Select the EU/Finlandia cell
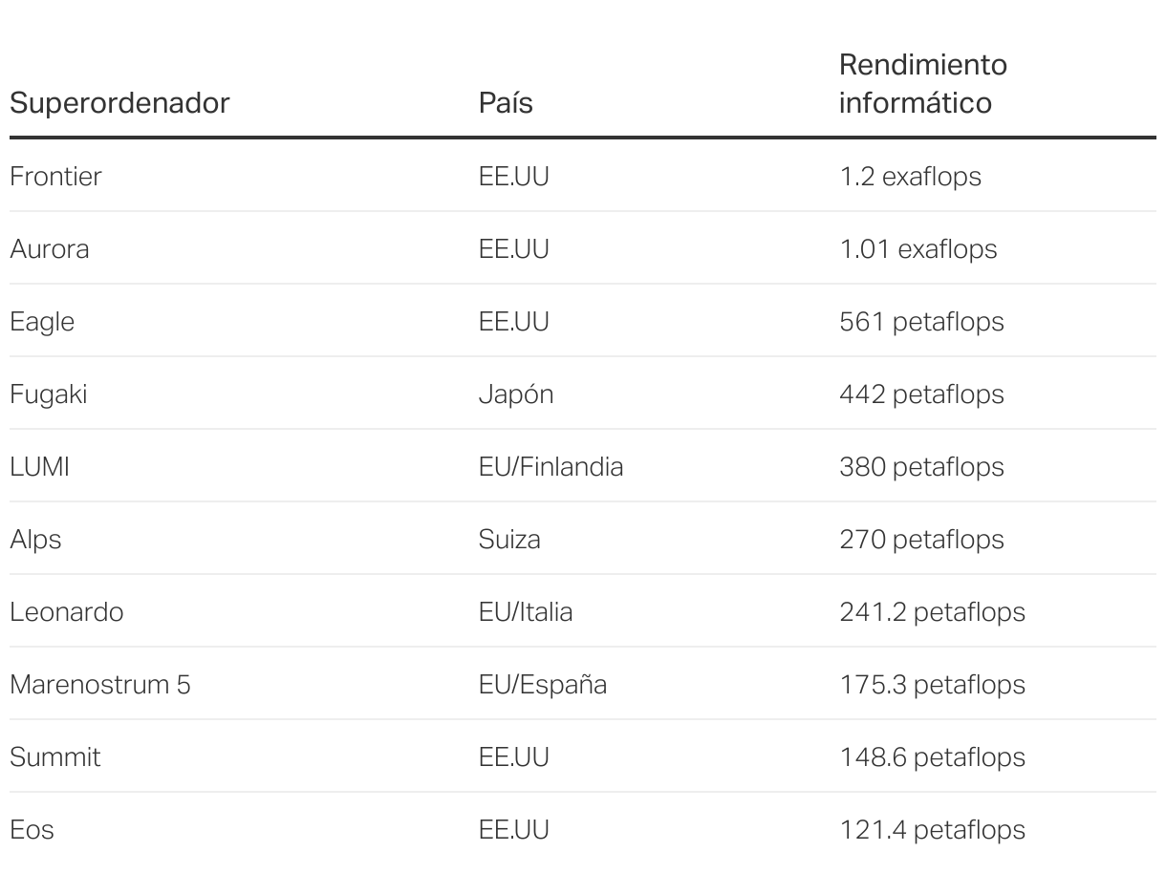The width and height of the screenshot is (1166, 873). [x=551, y=467]
